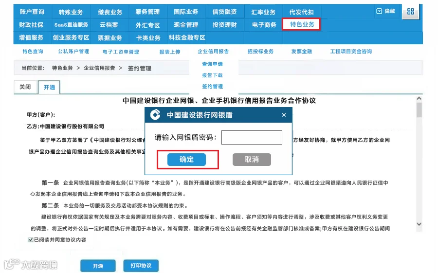Click the 隐藏 hide toggle in the header
The height and width of the screenshot is (273, 438).
pos(386,11)
